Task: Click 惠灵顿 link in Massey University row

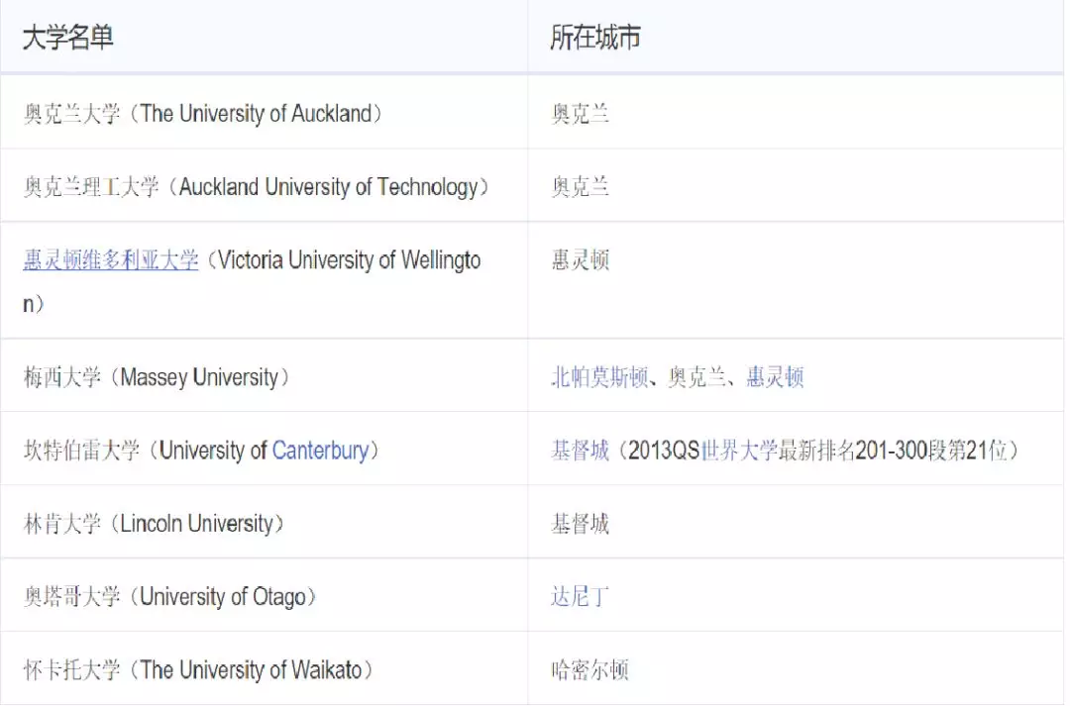Action: click(775, 377)
